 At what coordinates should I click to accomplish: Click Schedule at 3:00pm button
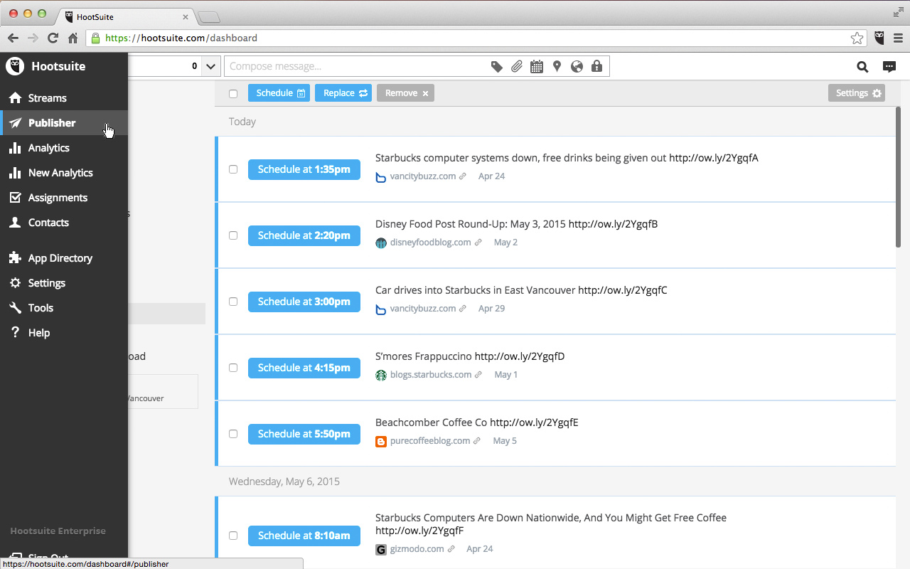304,302
